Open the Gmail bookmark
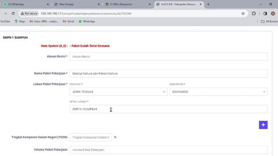 tap(69, 21)
